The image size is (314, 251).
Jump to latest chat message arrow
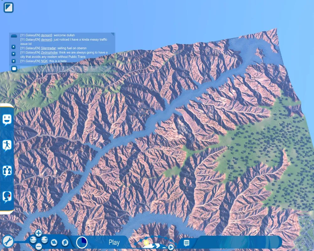coord(14,61)
